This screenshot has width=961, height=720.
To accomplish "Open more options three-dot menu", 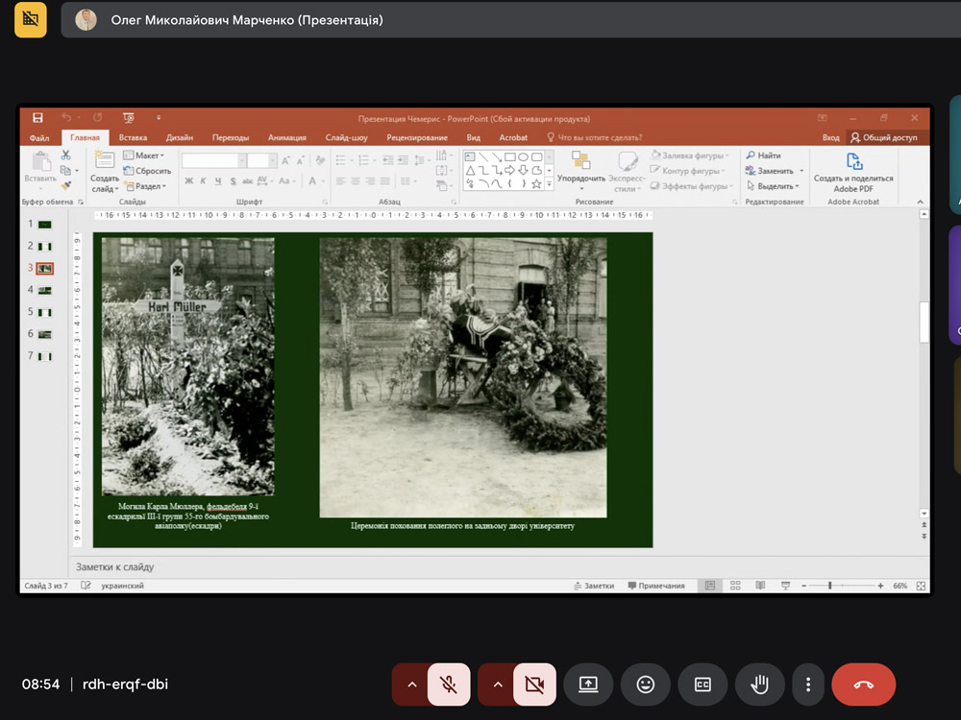I will click(808, 684).
